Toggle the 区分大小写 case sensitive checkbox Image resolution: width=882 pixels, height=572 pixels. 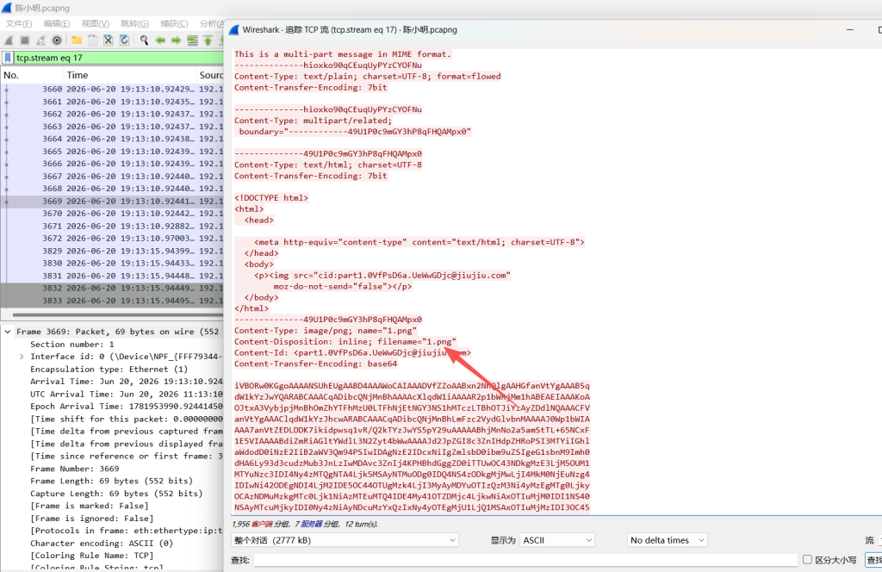click(807, 560)
